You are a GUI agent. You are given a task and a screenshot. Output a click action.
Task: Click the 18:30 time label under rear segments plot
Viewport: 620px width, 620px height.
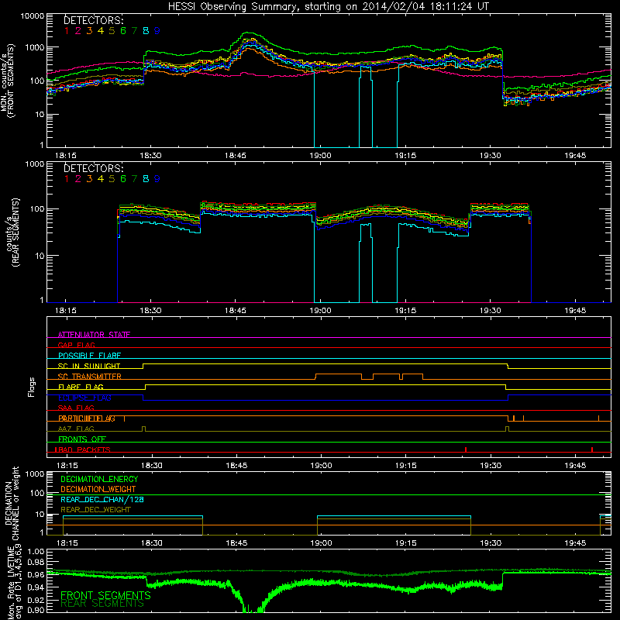[150, 311]
